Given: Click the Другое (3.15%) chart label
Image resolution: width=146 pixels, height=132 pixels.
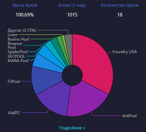Looking at the screenshot, I should point(22,30).
